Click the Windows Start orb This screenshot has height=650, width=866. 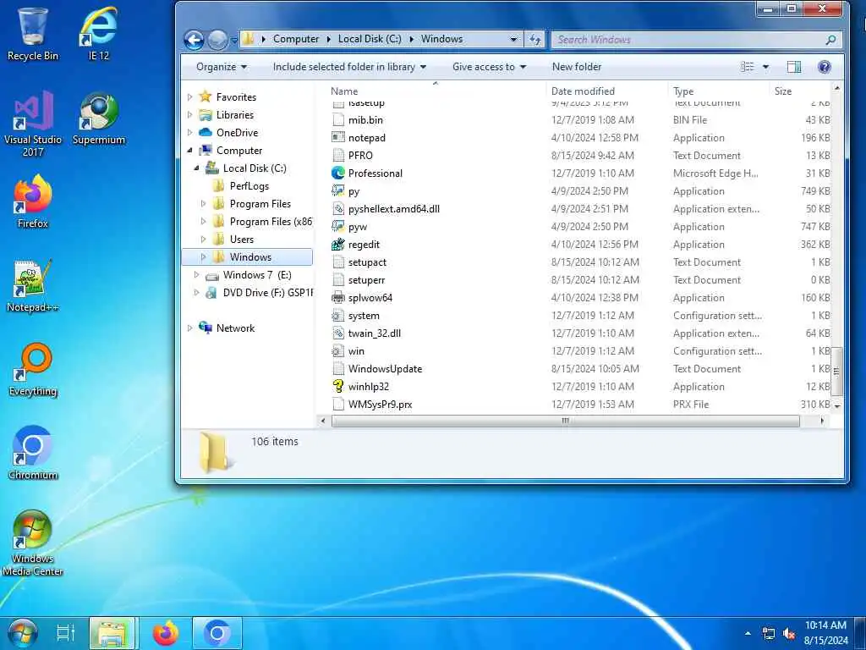click(23, 633)
